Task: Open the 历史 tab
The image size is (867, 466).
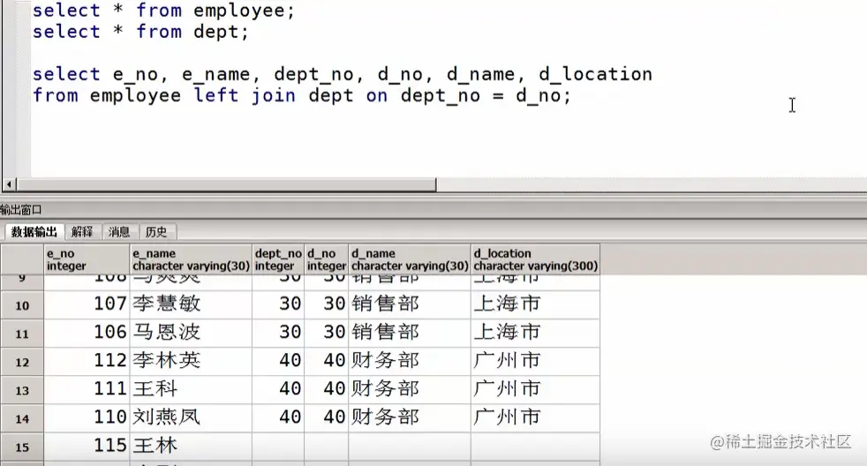Action: tap(156, 231)
